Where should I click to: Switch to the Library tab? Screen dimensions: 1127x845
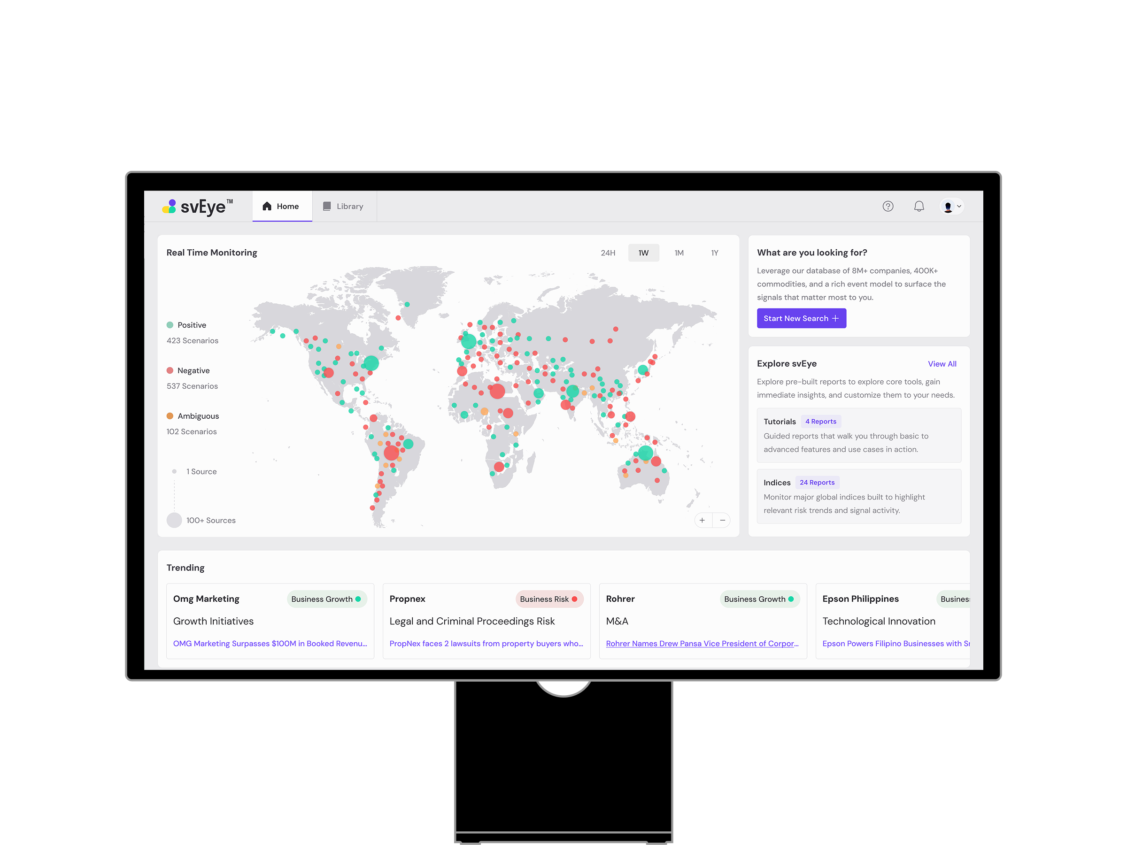pyautogui.click(x=349, y=206)
